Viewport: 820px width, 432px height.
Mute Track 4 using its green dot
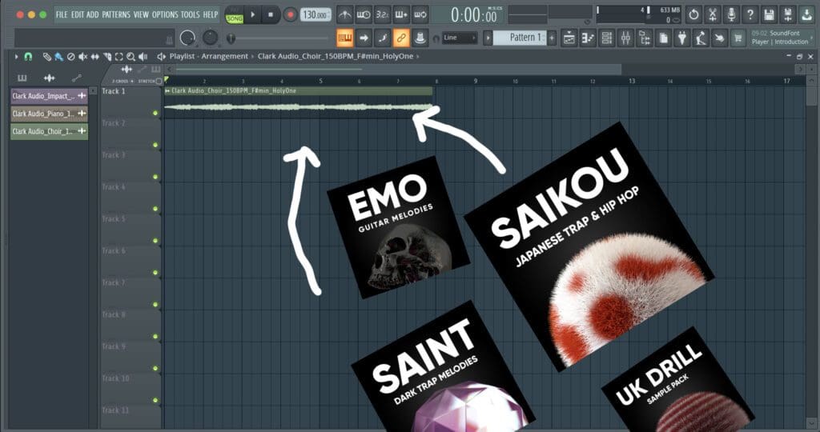pos(155,209)
